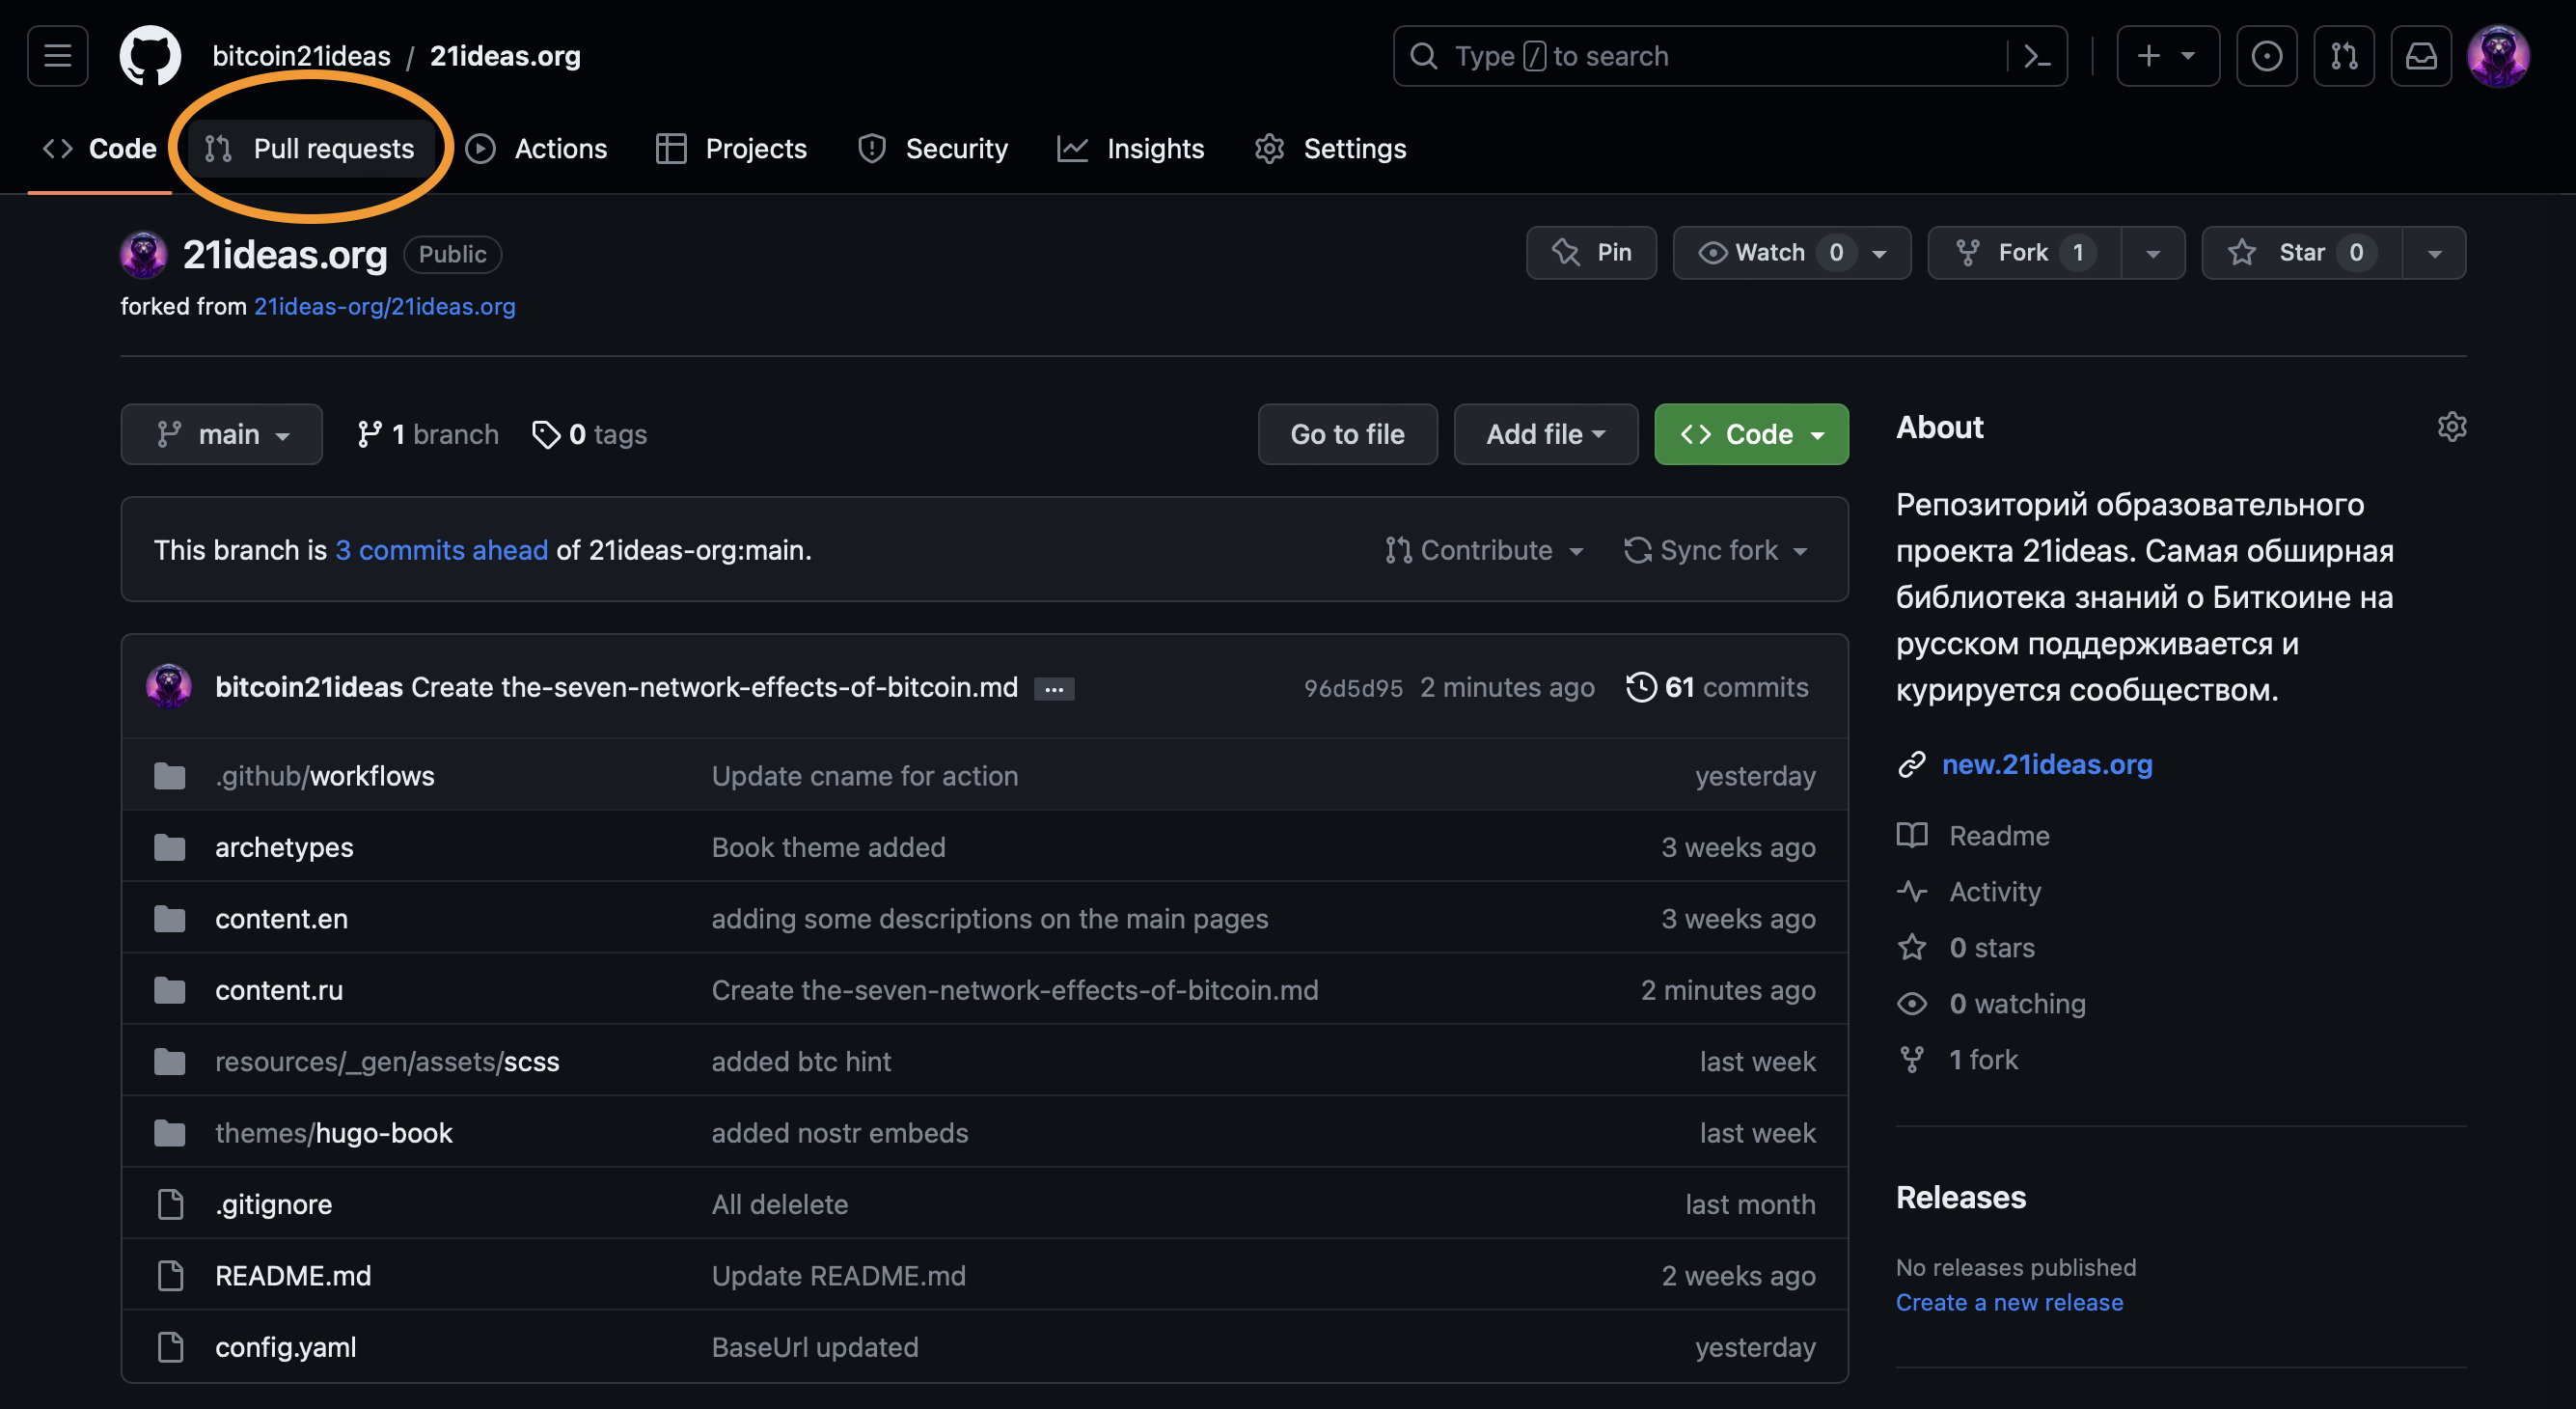Expand the green Code dropdown
2576x1409 pixels.
(1751, 434)
